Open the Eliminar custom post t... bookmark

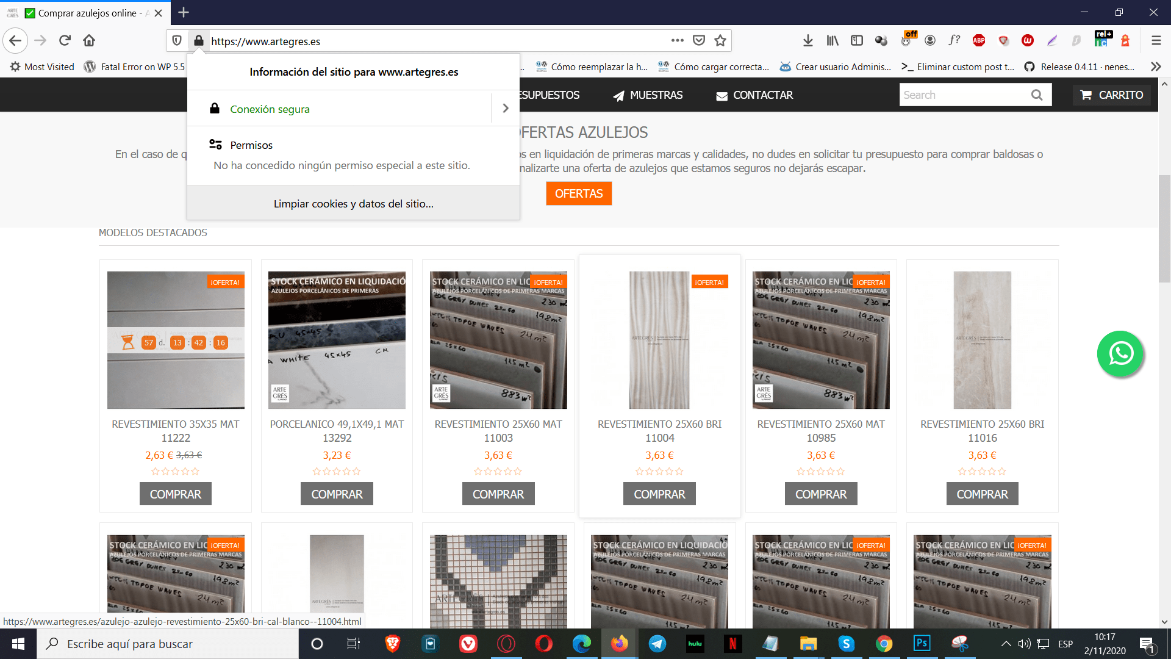pos(958,67)
